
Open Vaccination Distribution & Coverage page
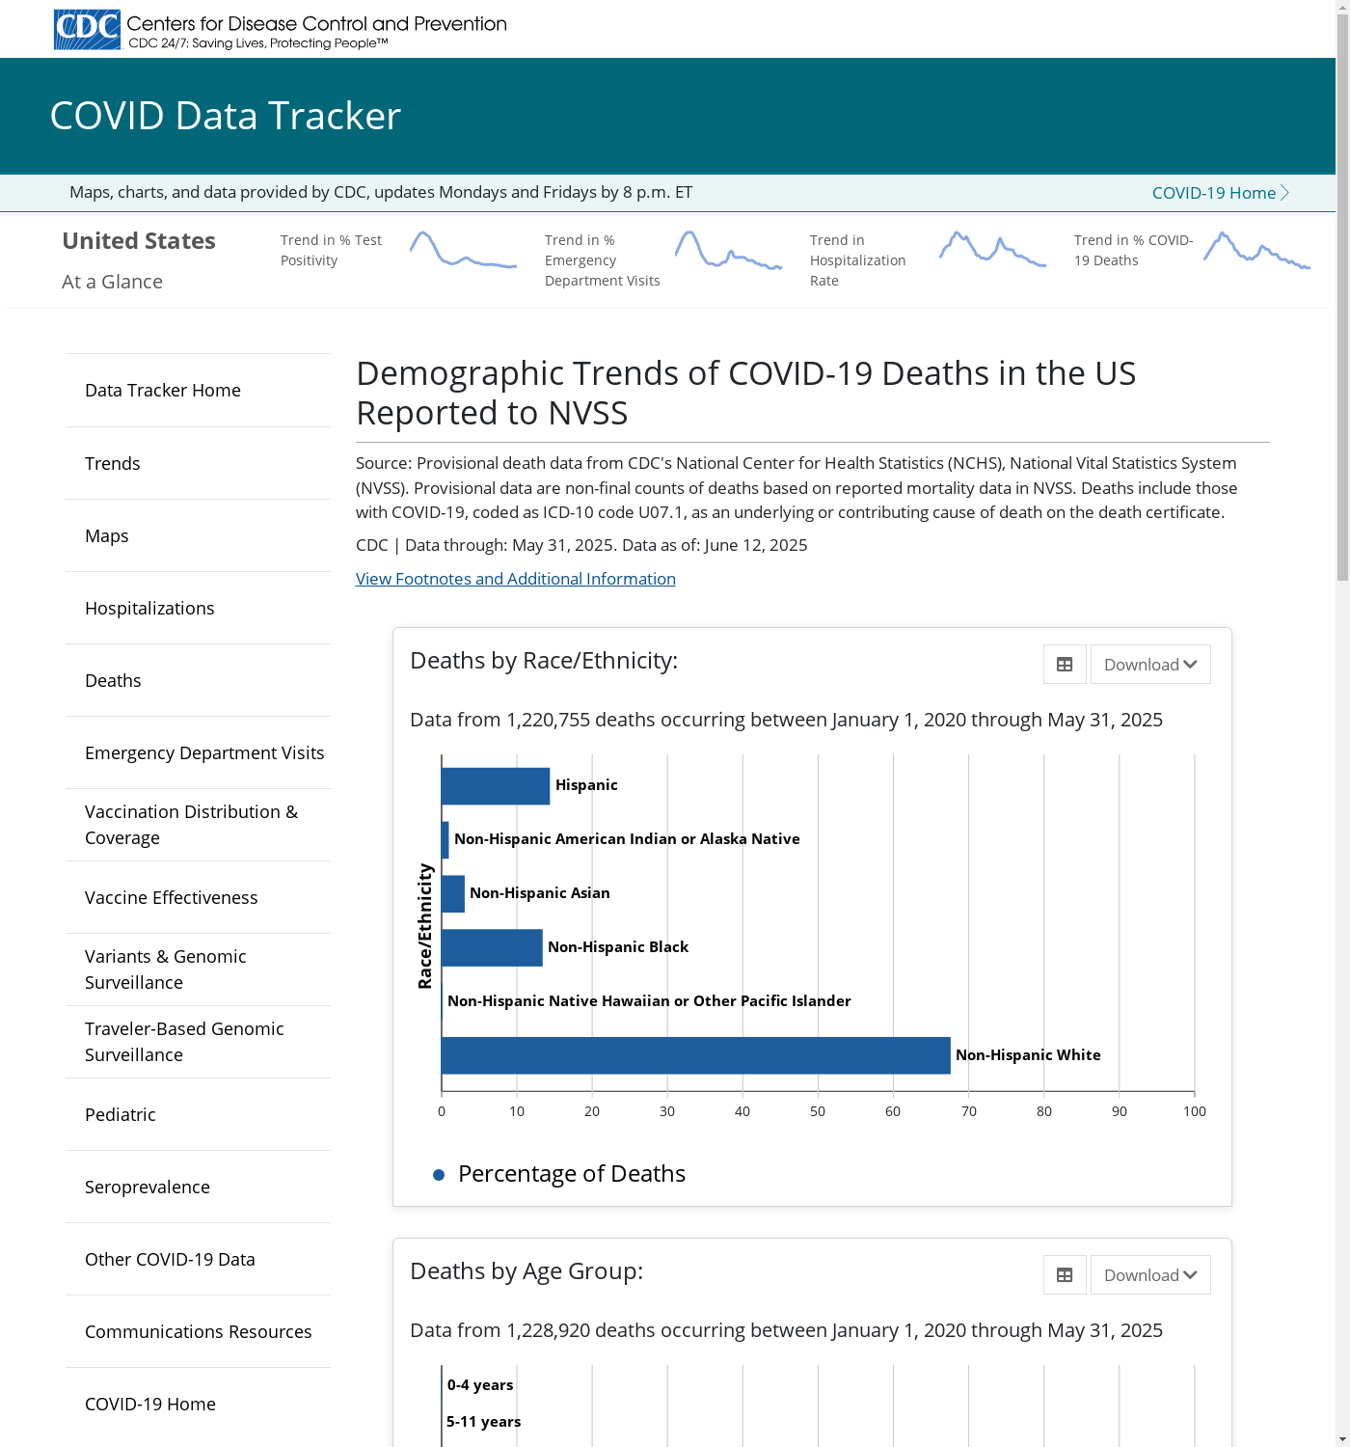pyautogui.click(x=191, y=825)
